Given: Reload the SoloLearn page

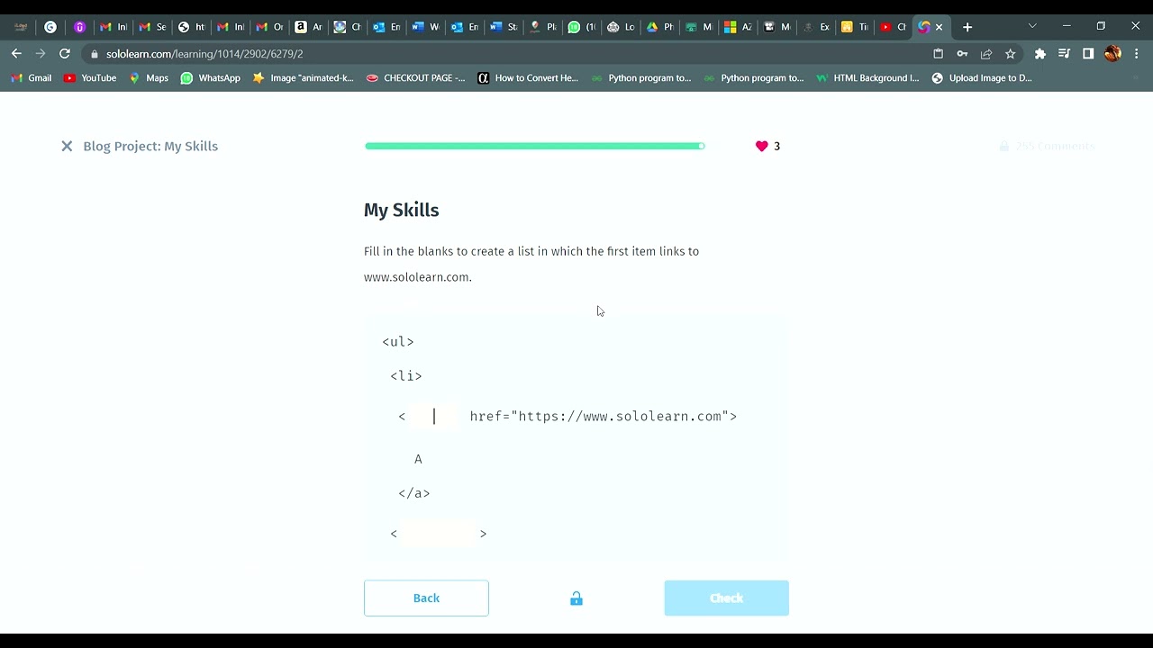Looking at the screenshot, I should (x=65, y=54).
